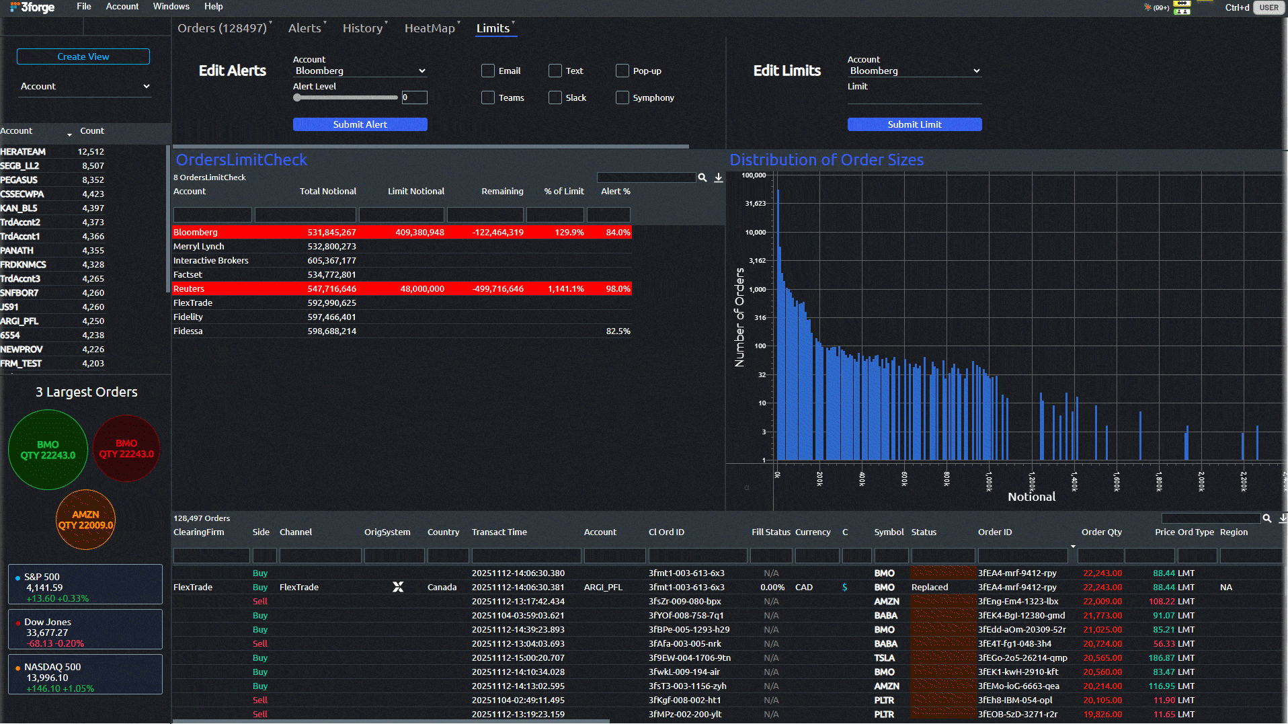The image size is (1288, 724).
Task: Download the OrdersLimitCheck table
Action: tap(719, 177)
